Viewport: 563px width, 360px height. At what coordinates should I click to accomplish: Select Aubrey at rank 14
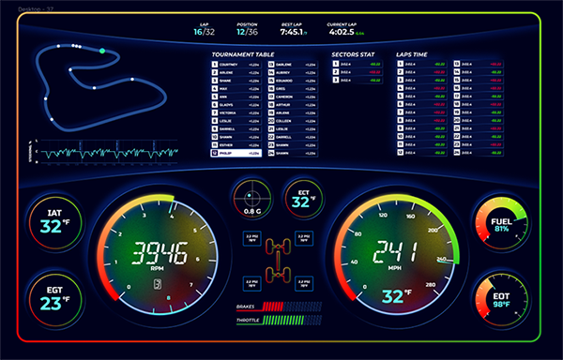click(293, 72)
